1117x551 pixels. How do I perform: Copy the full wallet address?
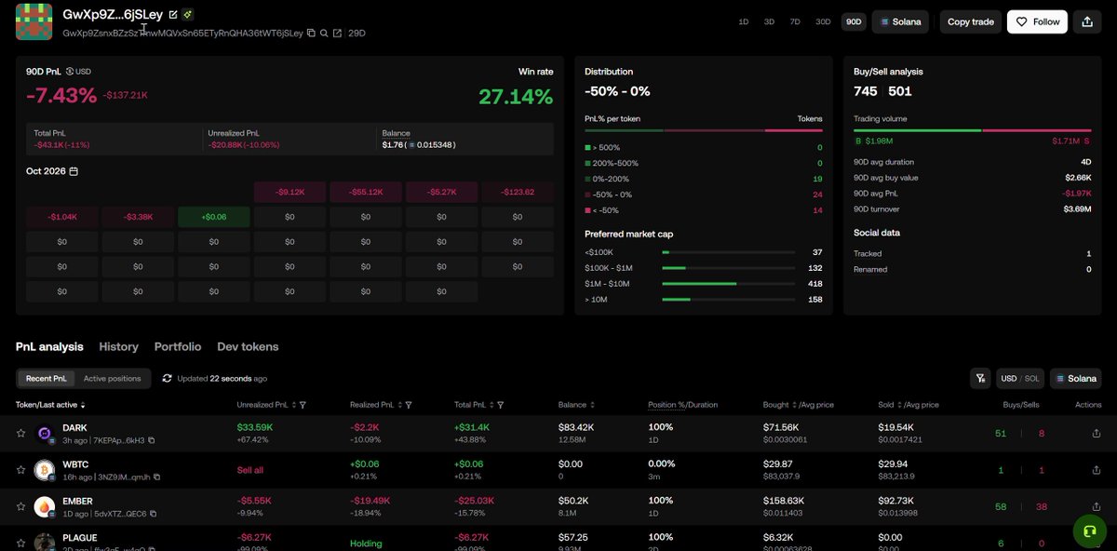311,34
